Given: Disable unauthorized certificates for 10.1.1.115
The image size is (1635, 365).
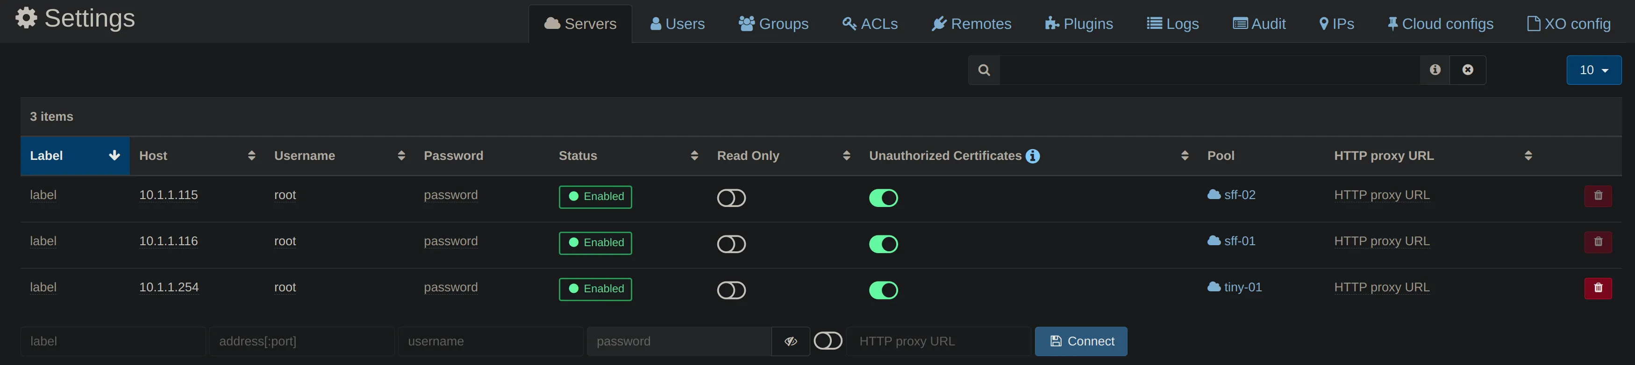Looking at the screenshot, I should point(884,198).
